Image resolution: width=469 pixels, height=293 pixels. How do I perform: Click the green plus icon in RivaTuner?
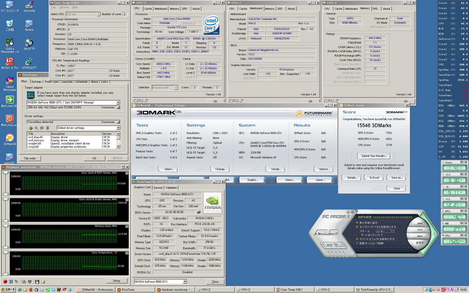pyautogui.click(x=31, y=128)
